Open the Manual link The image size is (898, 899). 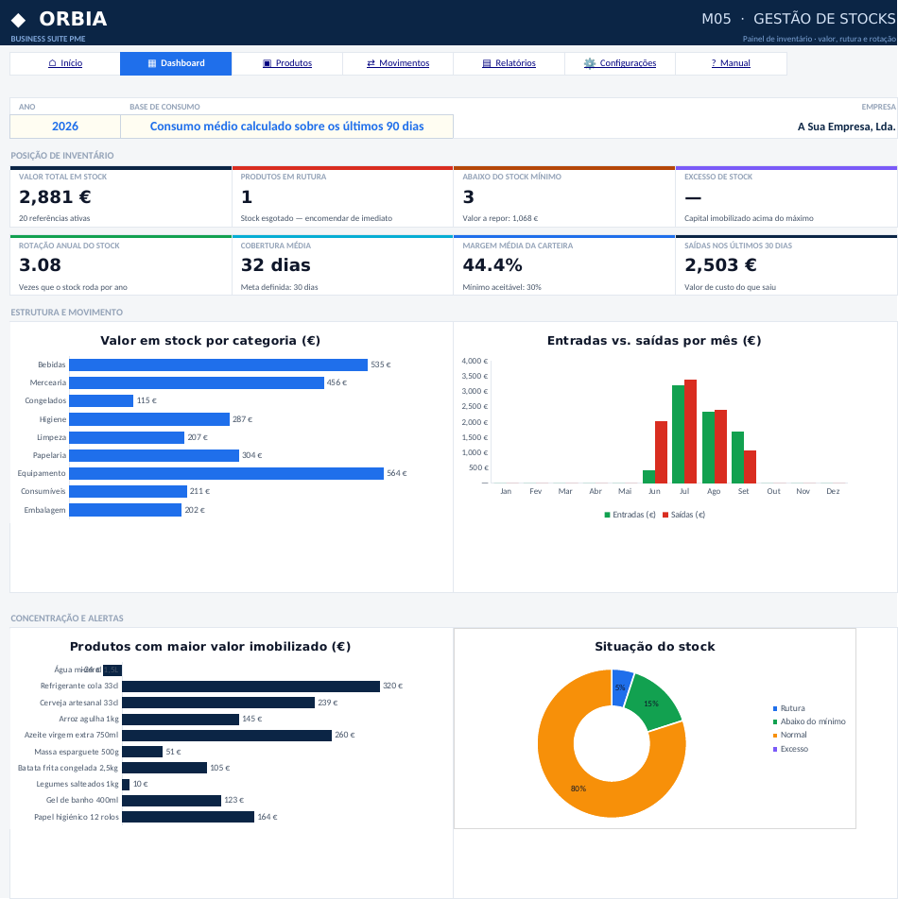tap(731, 63)
